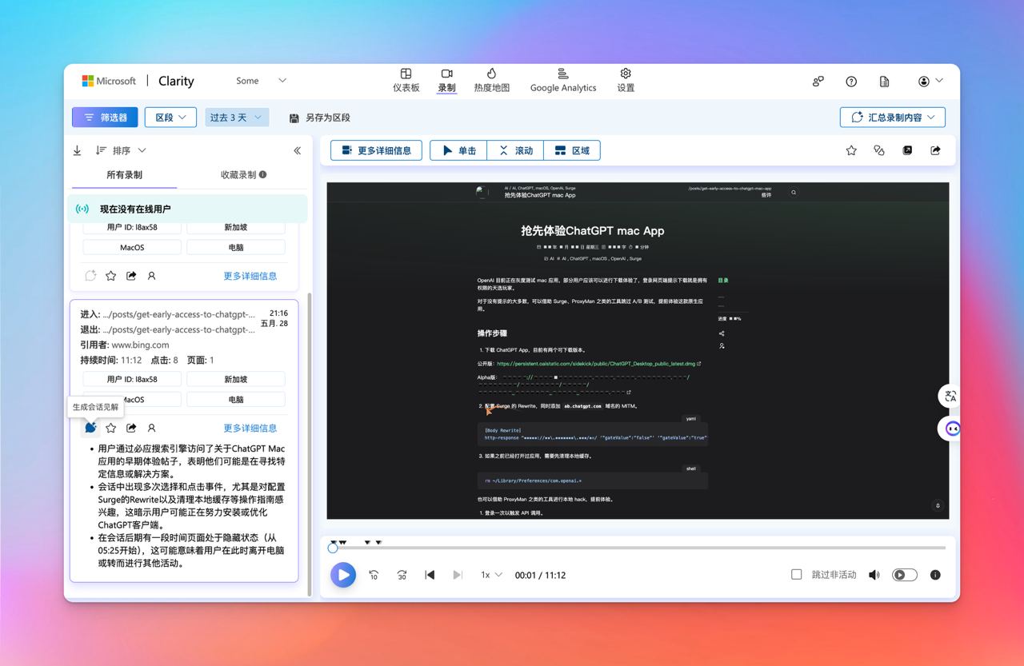
Task: Open the help question mark icon
Action: pos(851,81)
